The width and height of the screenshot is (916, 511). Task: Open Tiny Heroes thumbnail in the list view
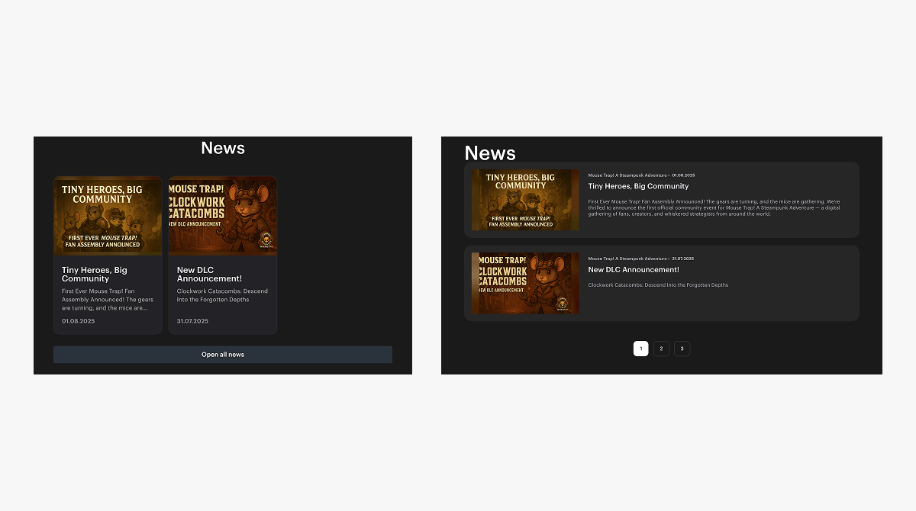pyautogui.click(x=525, y=200)
